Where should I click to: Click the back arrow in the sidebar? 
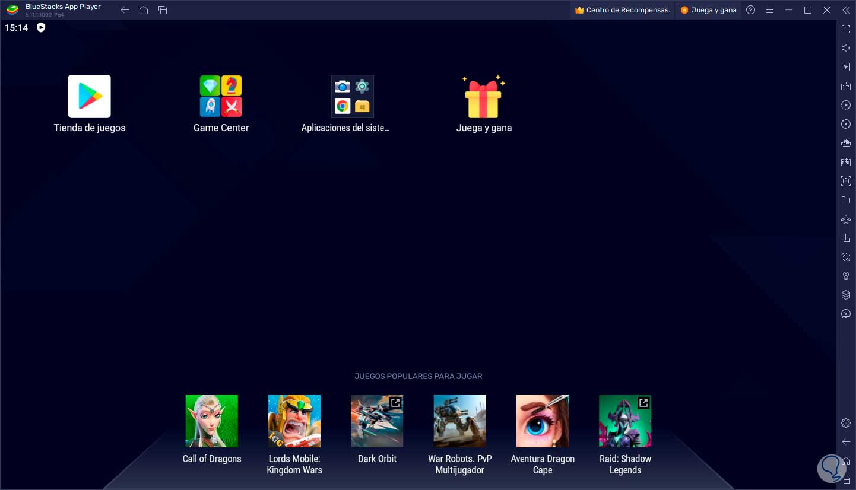pos(846,442)
